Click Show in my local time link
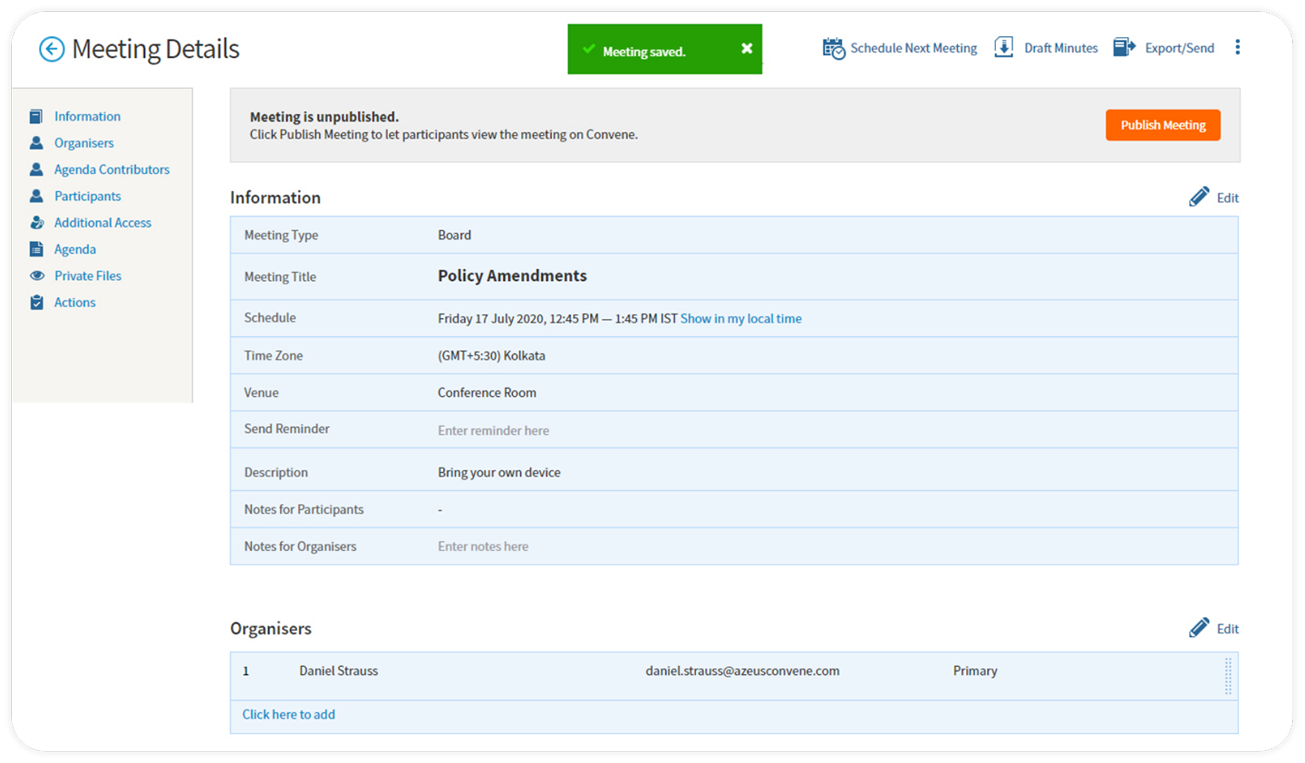 (x=740, y=319)
